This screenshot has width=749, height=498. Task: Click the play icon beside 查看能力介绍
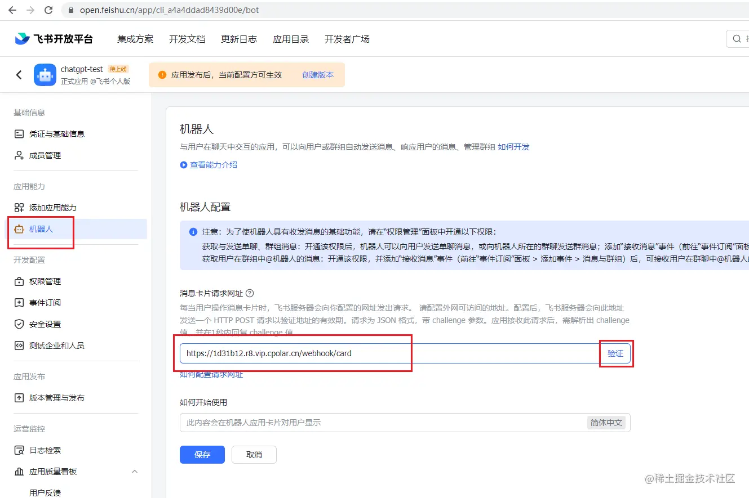tap(183, 165)
